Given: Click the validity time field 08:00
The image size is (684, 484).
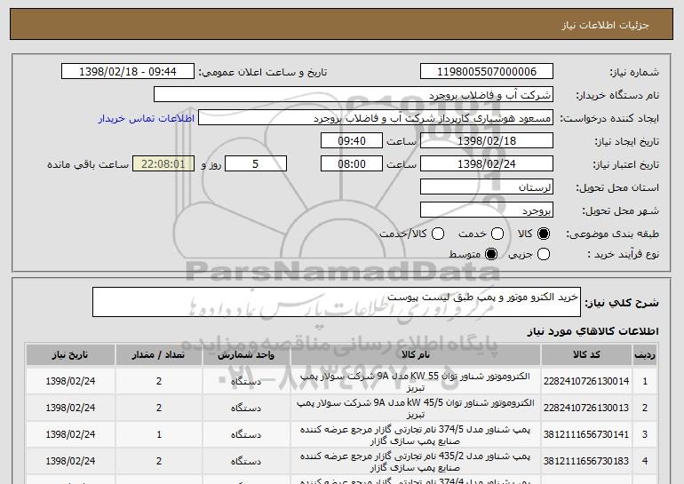Looking at the screenshot, I should (x=352, y=164).
